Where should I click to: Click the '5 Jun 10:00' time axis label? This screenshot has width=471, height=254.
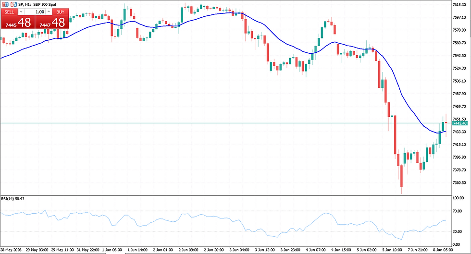[392, 250]
